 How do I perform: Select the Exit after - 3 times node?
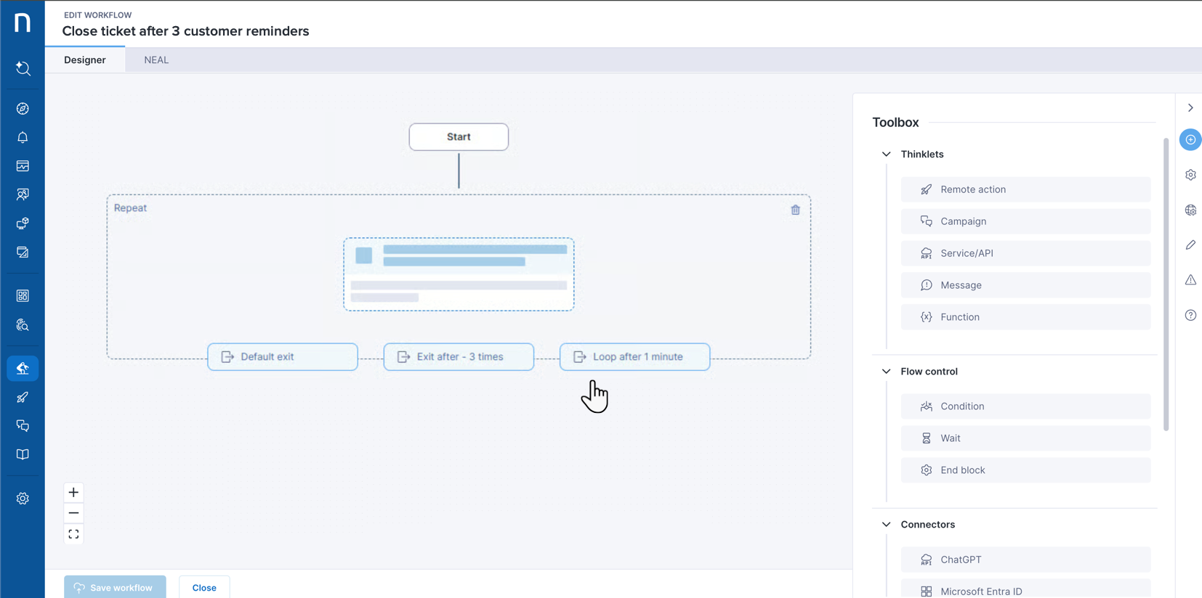click(x=459, y=357)
